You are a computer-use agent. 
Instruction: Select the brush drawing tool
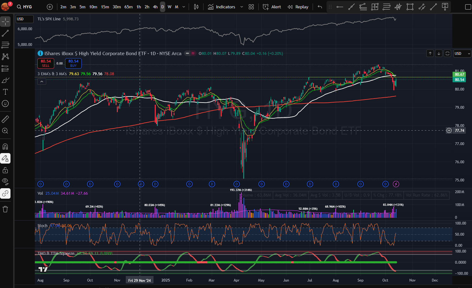tap(5, 80)
